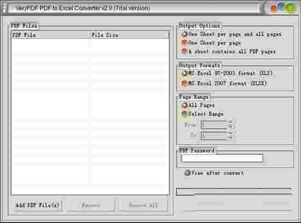This screenshot has height=223, width=301.
Task: Click Add PDF File(s) button
Action: pos(37,205)
